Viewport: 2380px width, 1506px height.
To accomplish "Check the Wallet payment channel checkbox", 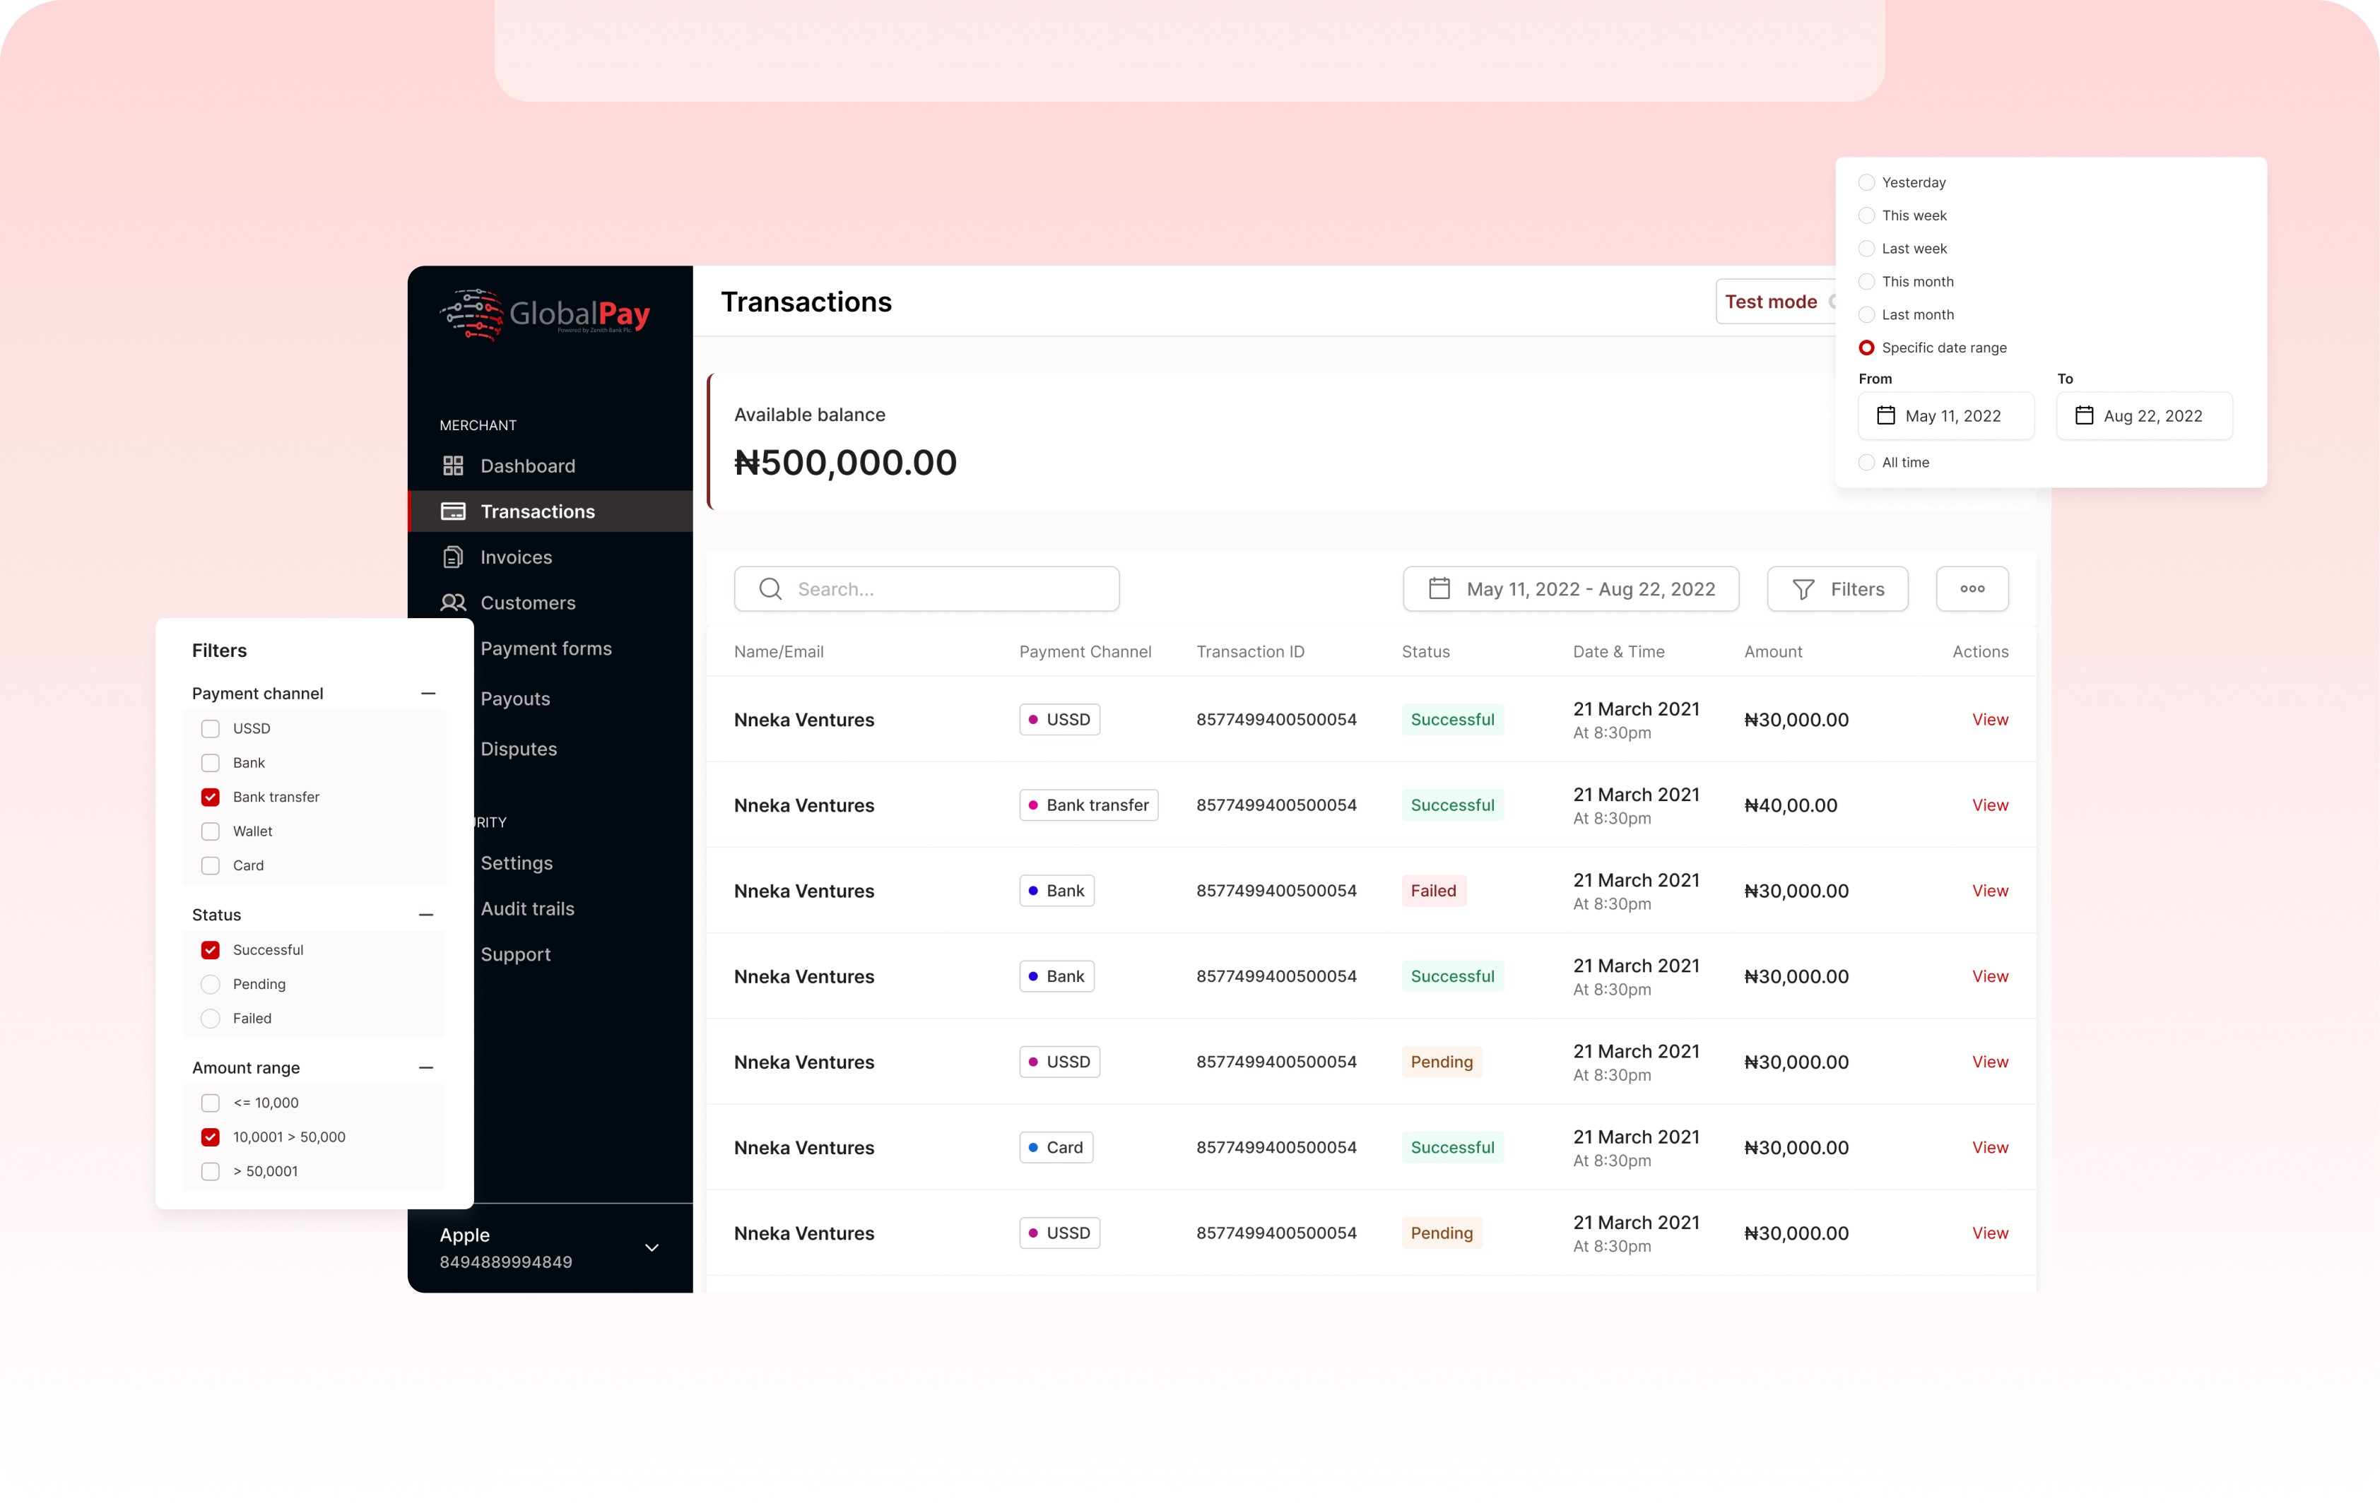I will 211,831.
